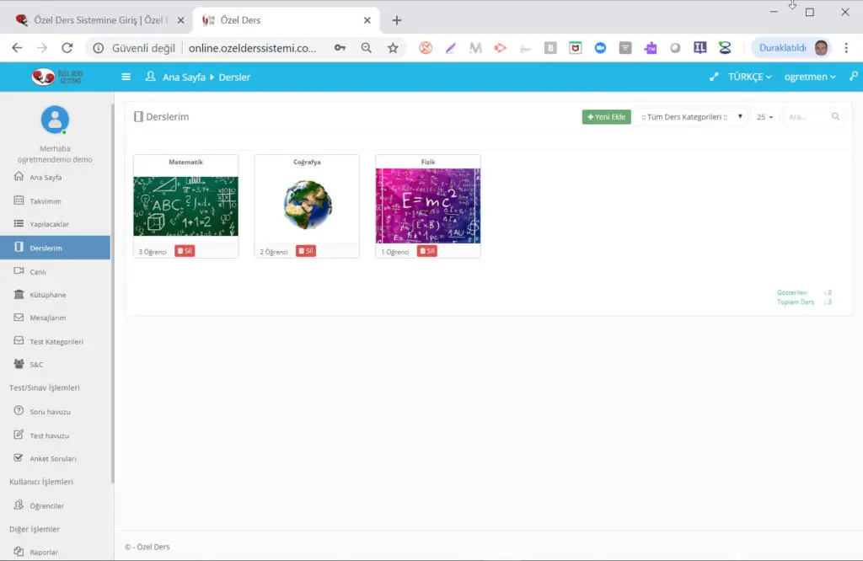Screen dimensions: 863x561
Task: Open the Fizik course thumbnail
Action: tap(427, 206)
